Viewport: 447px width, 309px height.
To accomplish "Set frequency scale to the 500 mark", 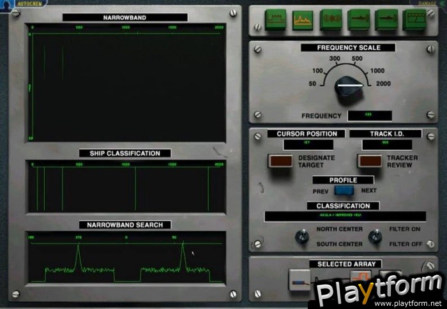I will (357, 59).
